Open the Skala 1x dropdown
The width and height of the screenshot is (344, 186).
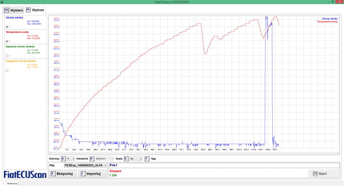pyautogui.click(x=136, y=159)
